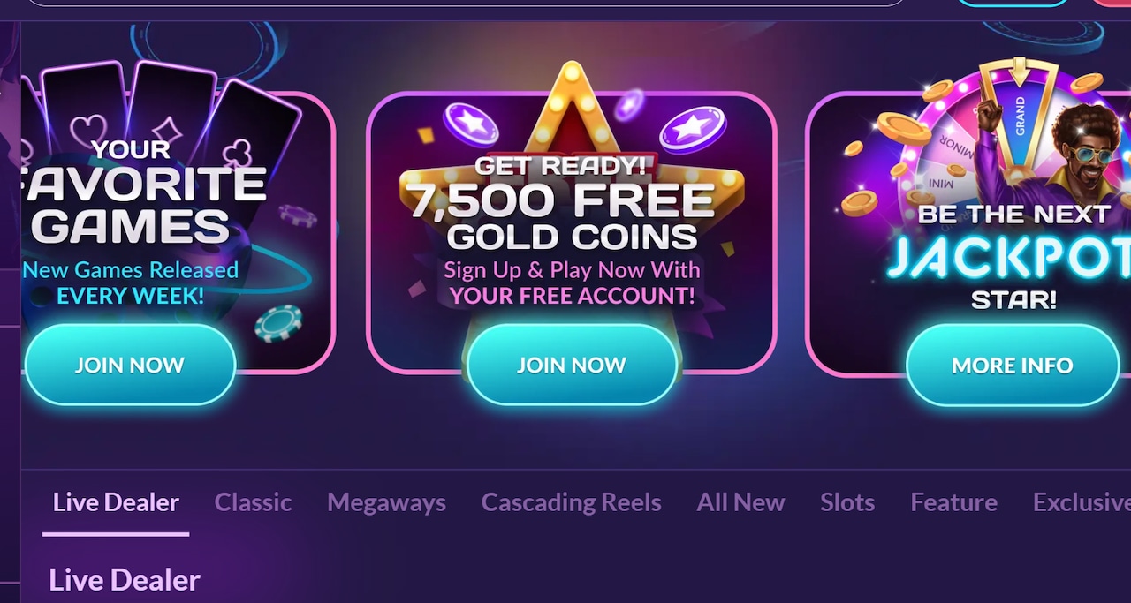Click MORE INFO on the Jackpot banner
The image size is (1131, 603).
click(x=1013, y=365)
